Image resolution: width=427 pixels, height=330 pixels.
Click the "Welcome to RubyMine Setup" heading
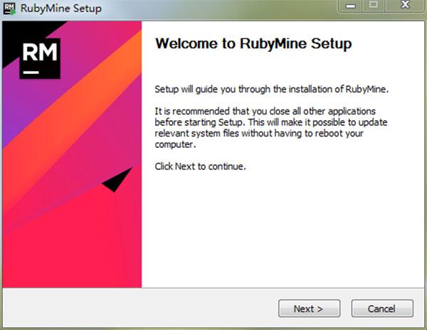tap(253, 44)
